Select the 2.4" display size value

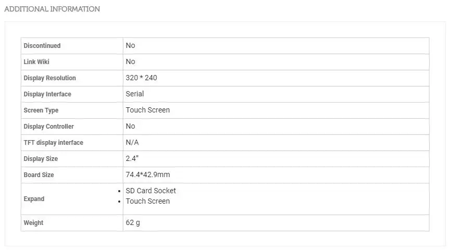[x=132, y=158]
